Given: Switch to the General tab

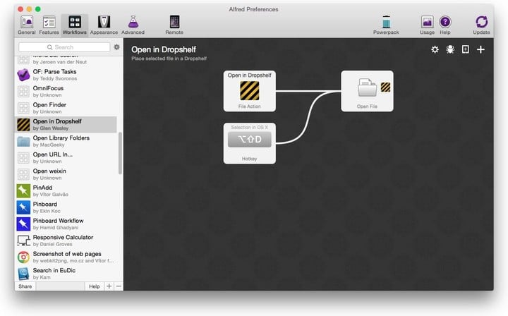Looking at the screenshot, I should click(27, 24).
